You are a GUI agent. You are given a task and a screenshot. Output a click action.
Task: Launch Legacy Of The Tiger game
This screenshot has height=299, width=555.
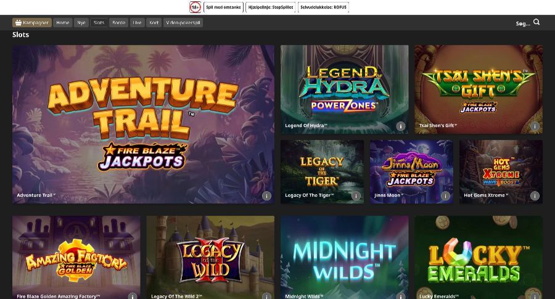click(x=322, y=171)
